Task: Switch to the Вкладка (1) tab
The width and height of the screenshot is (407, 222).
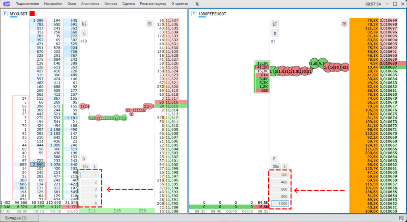Action: [16, 218]
